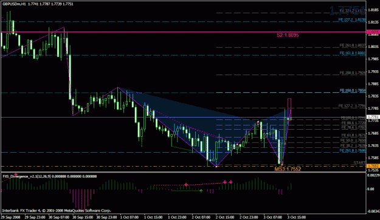Screen dimensions: 380x220
Task: Click the START label near the price axis
Action: tap(359, 162)
